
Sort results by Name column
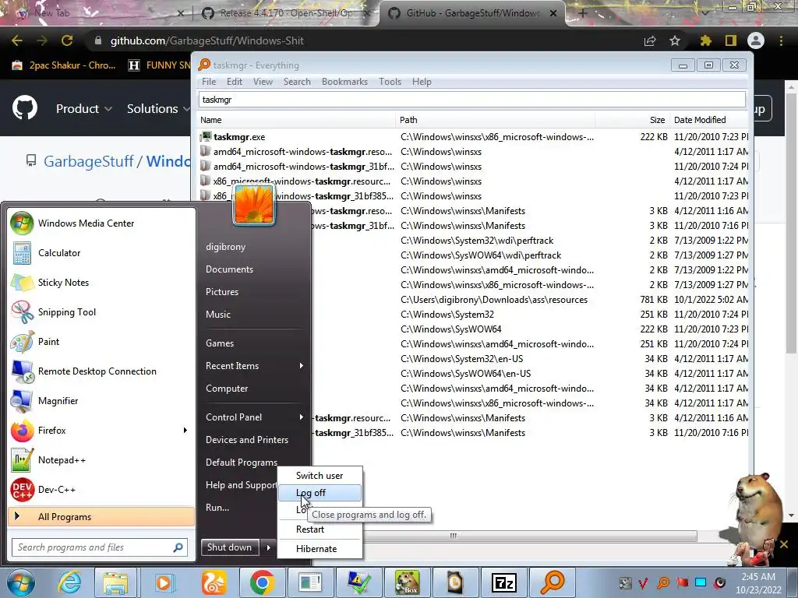pos(296,120)
